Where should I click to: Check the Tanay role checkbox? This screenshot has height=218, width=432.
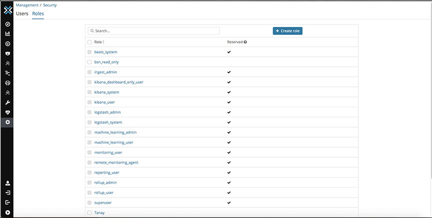pos(89,213)
